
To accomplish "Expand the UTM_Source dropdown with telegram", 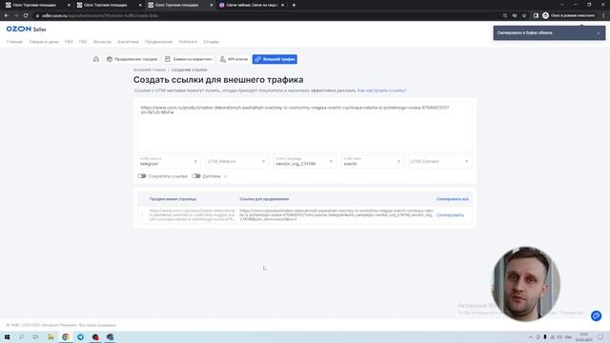I will click(169, 162).
